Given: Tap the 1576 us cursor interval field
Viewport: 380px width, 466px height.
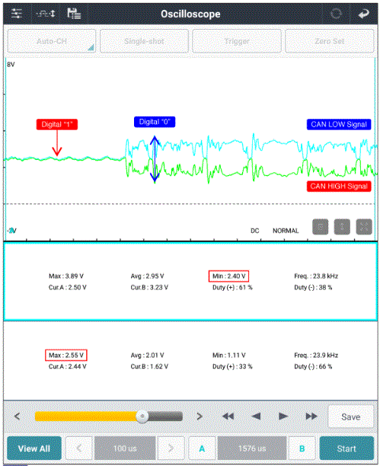Looking at the screenshot, I should (x=252, y=448).
